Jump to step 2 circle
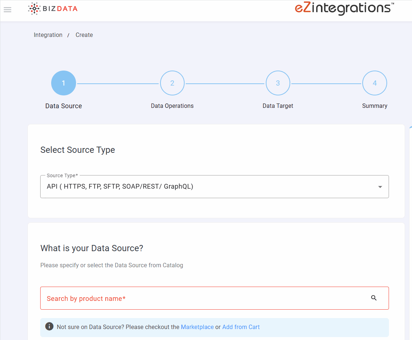Viewport: 412px width, 340px height. (172, 83)
